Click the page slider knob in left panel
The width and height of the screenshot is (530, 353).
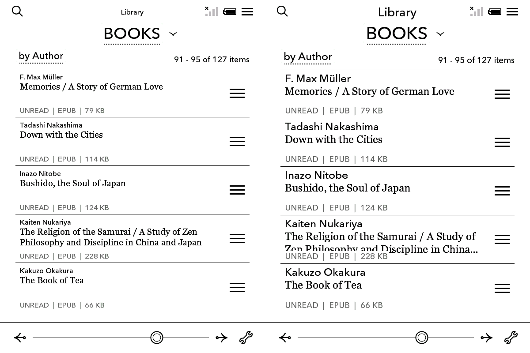click(x=157, y=338)
